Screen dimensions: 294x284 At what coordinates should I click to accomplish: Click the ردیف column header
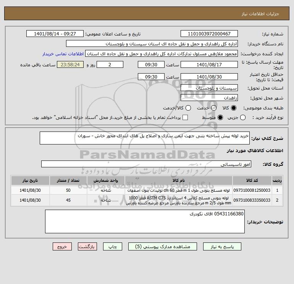277,180
